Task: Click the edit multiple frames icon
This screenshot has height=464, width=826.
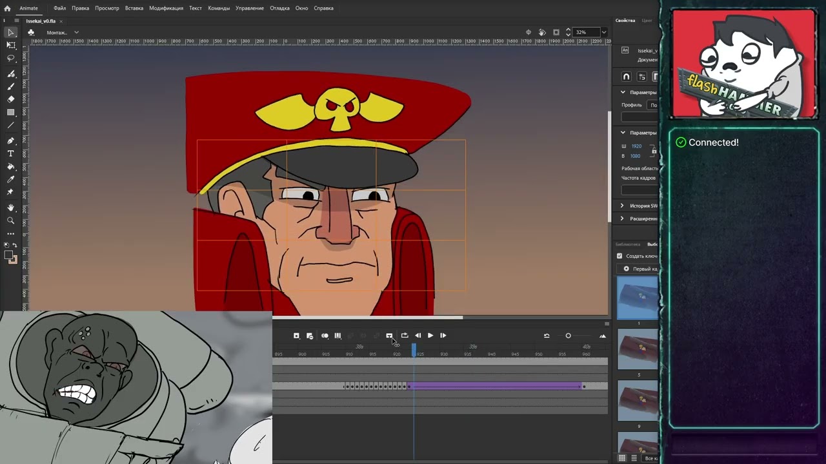Action: click(337, 336)
